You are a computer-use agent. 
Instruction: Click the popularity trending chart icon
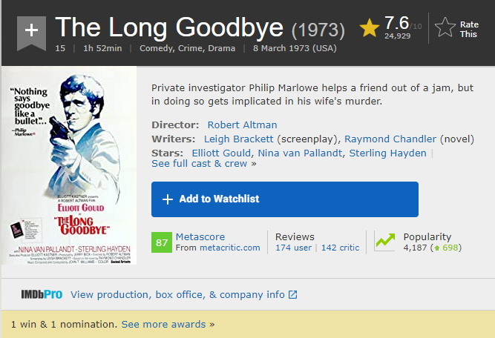385,242
